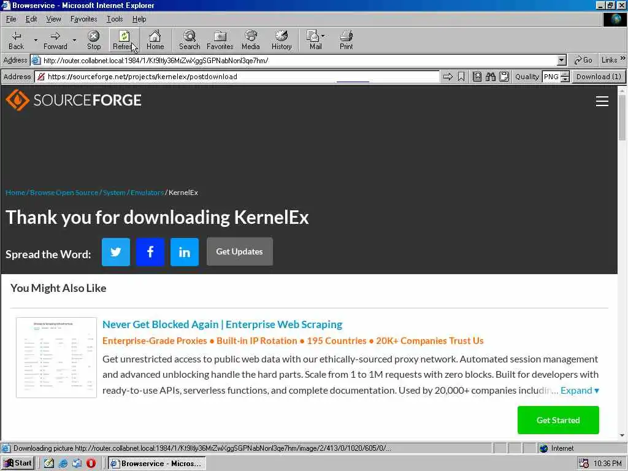Open the SourceForge hamburger menu
Screen dimensions: 628x471
(x=602, y=101)
